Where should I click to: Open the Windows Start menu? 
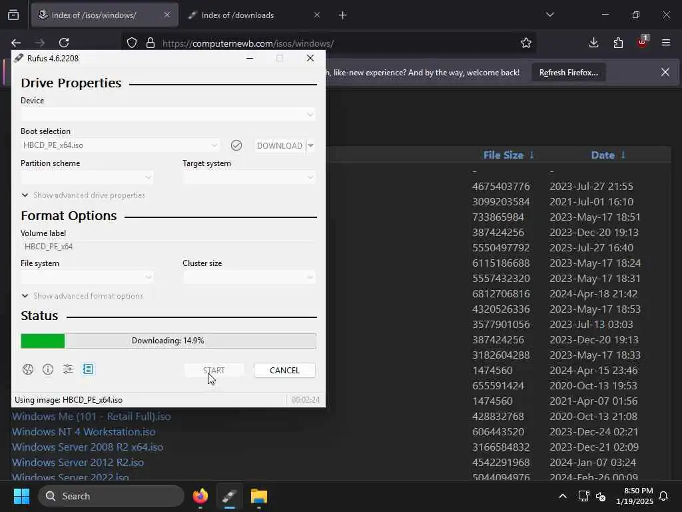tap(21, 496)
